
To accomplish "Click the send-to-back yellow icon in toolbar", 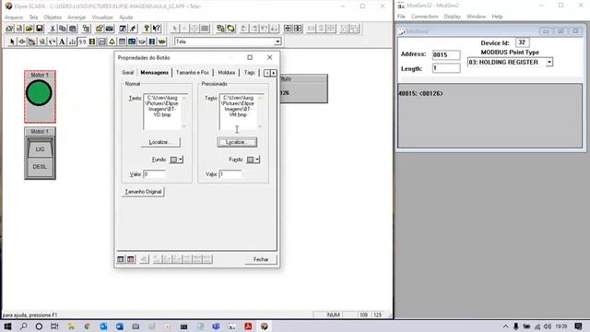I will (x=230, y=29).
